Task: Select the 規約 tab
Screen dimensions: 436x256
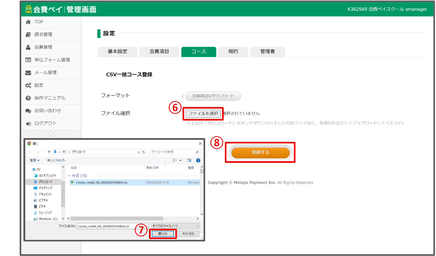Action: [233, 52]
